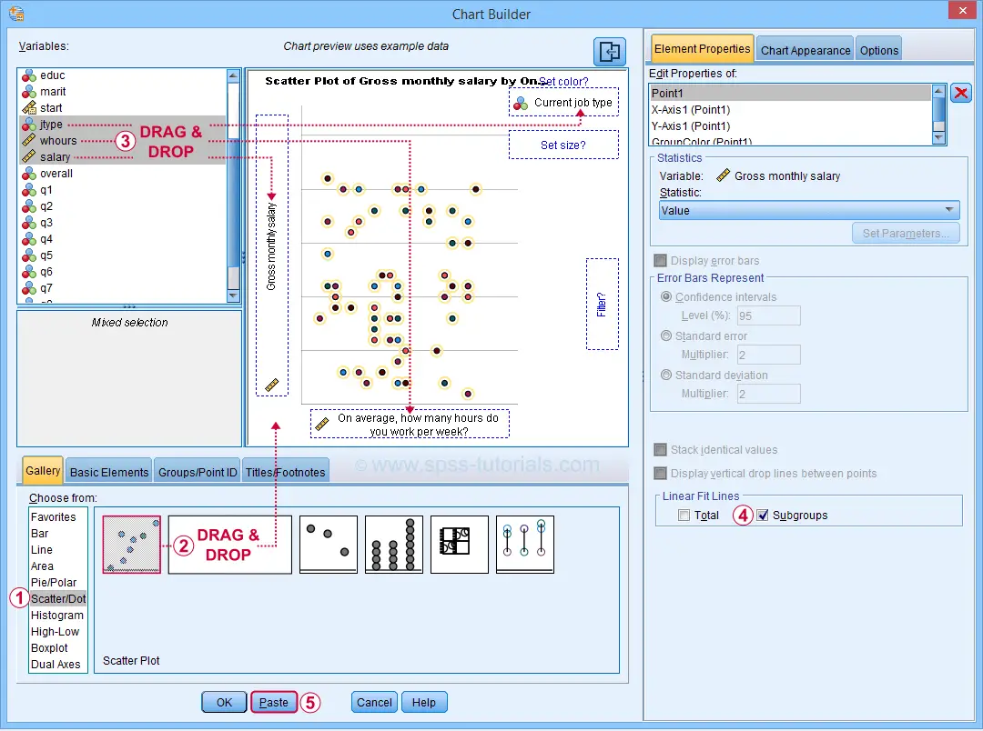
Task: Uncheck the Subgroups fit lines checkbox
Action: 763,515
